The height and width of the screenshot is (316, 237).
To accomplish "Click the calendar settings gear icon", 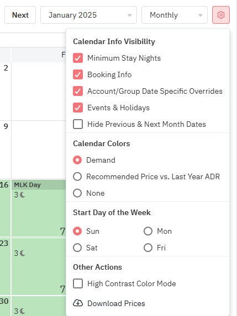I will click(221, 15).
